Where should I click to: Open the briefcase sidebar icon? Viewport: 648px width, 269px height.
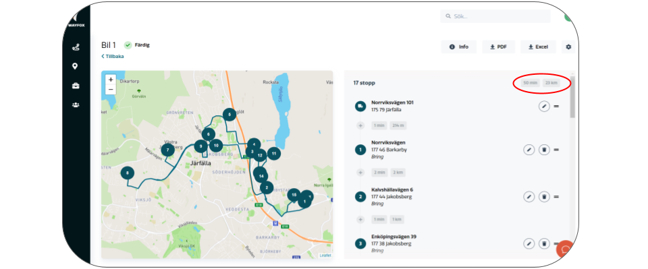pos(76,86)
